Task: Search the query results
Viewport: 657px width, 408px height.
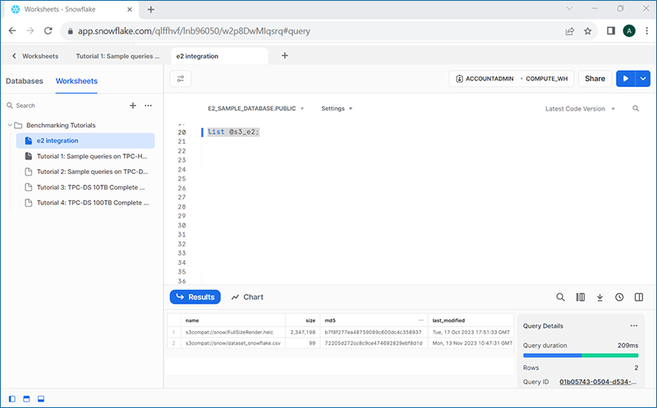Action: (560, 297)
